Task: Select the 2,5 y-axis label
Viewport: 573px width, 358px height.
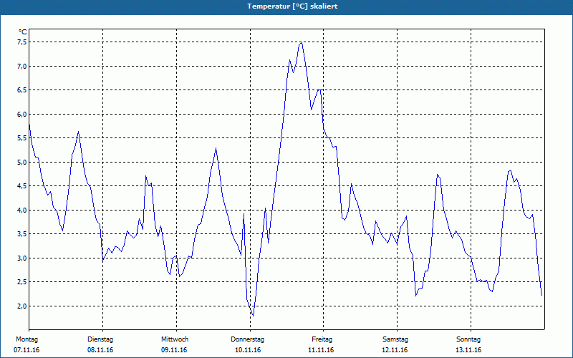Action: coord(21,282)
